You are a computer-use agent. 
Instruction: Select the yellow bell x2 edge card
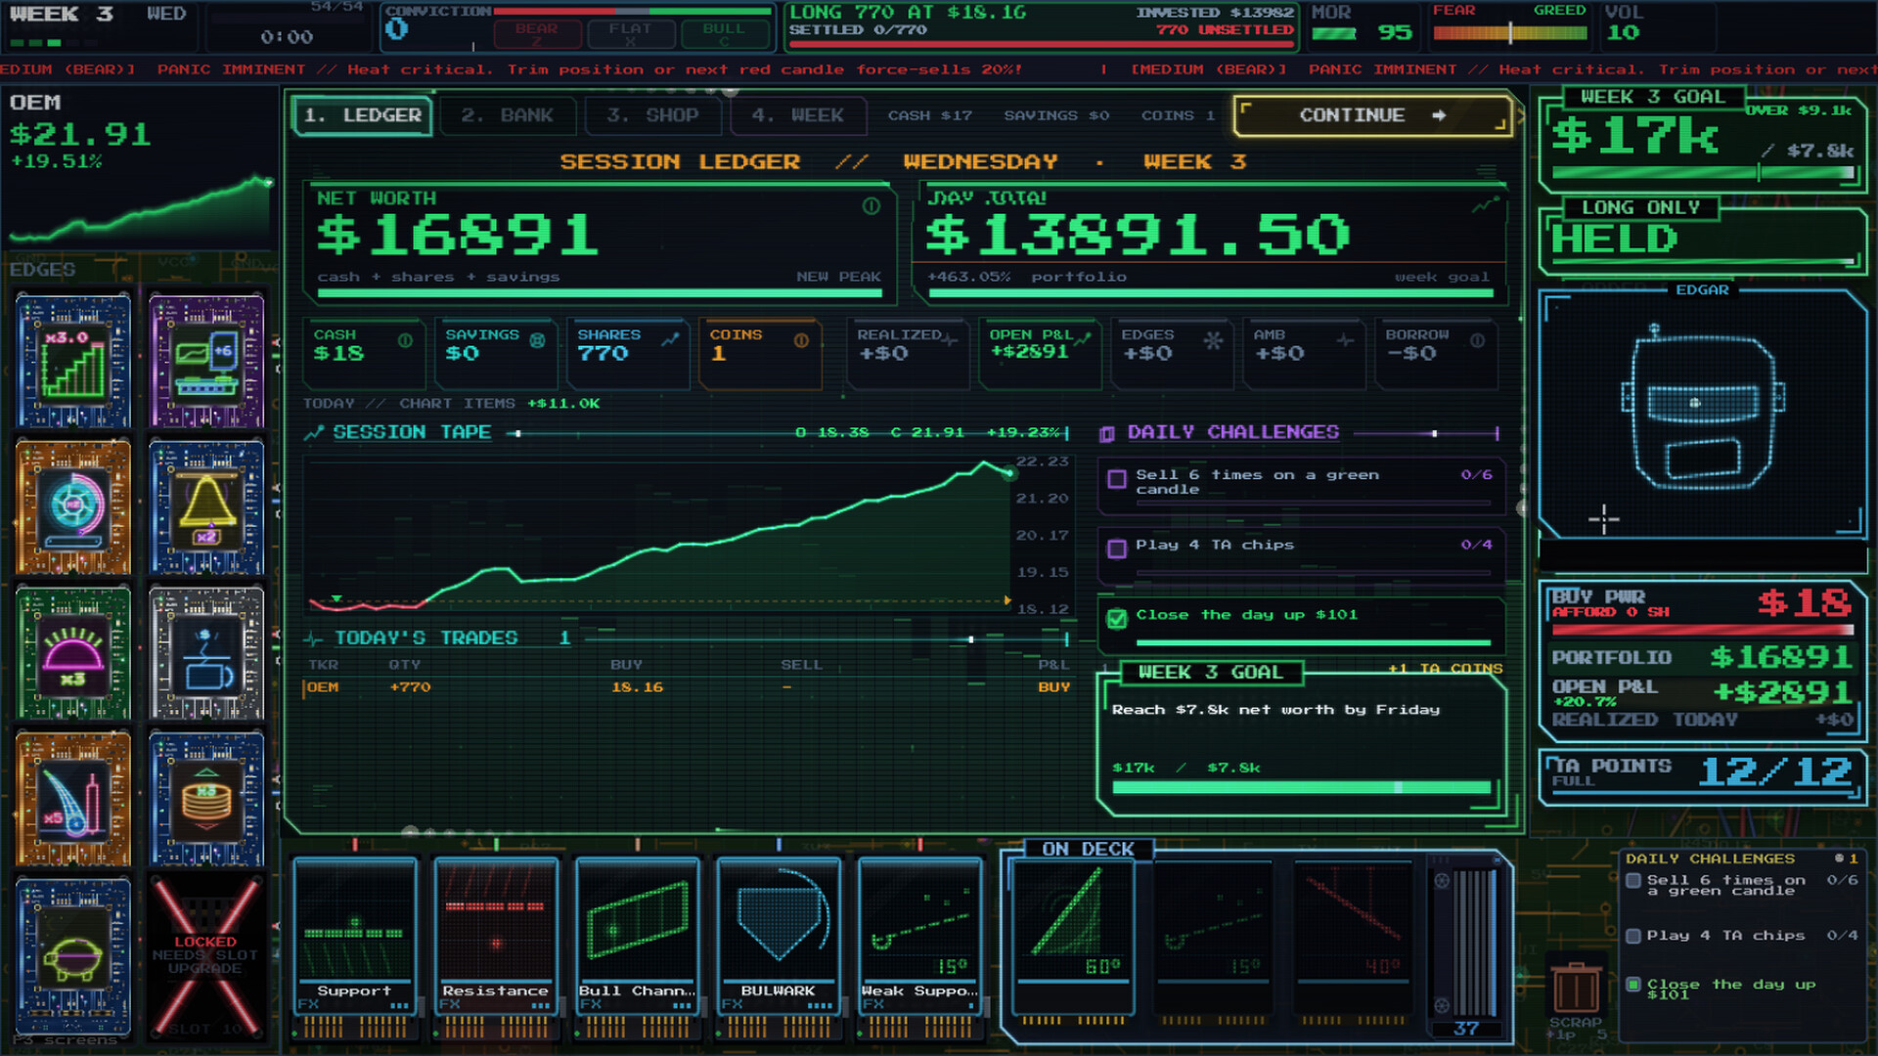[x=206, y=507]
